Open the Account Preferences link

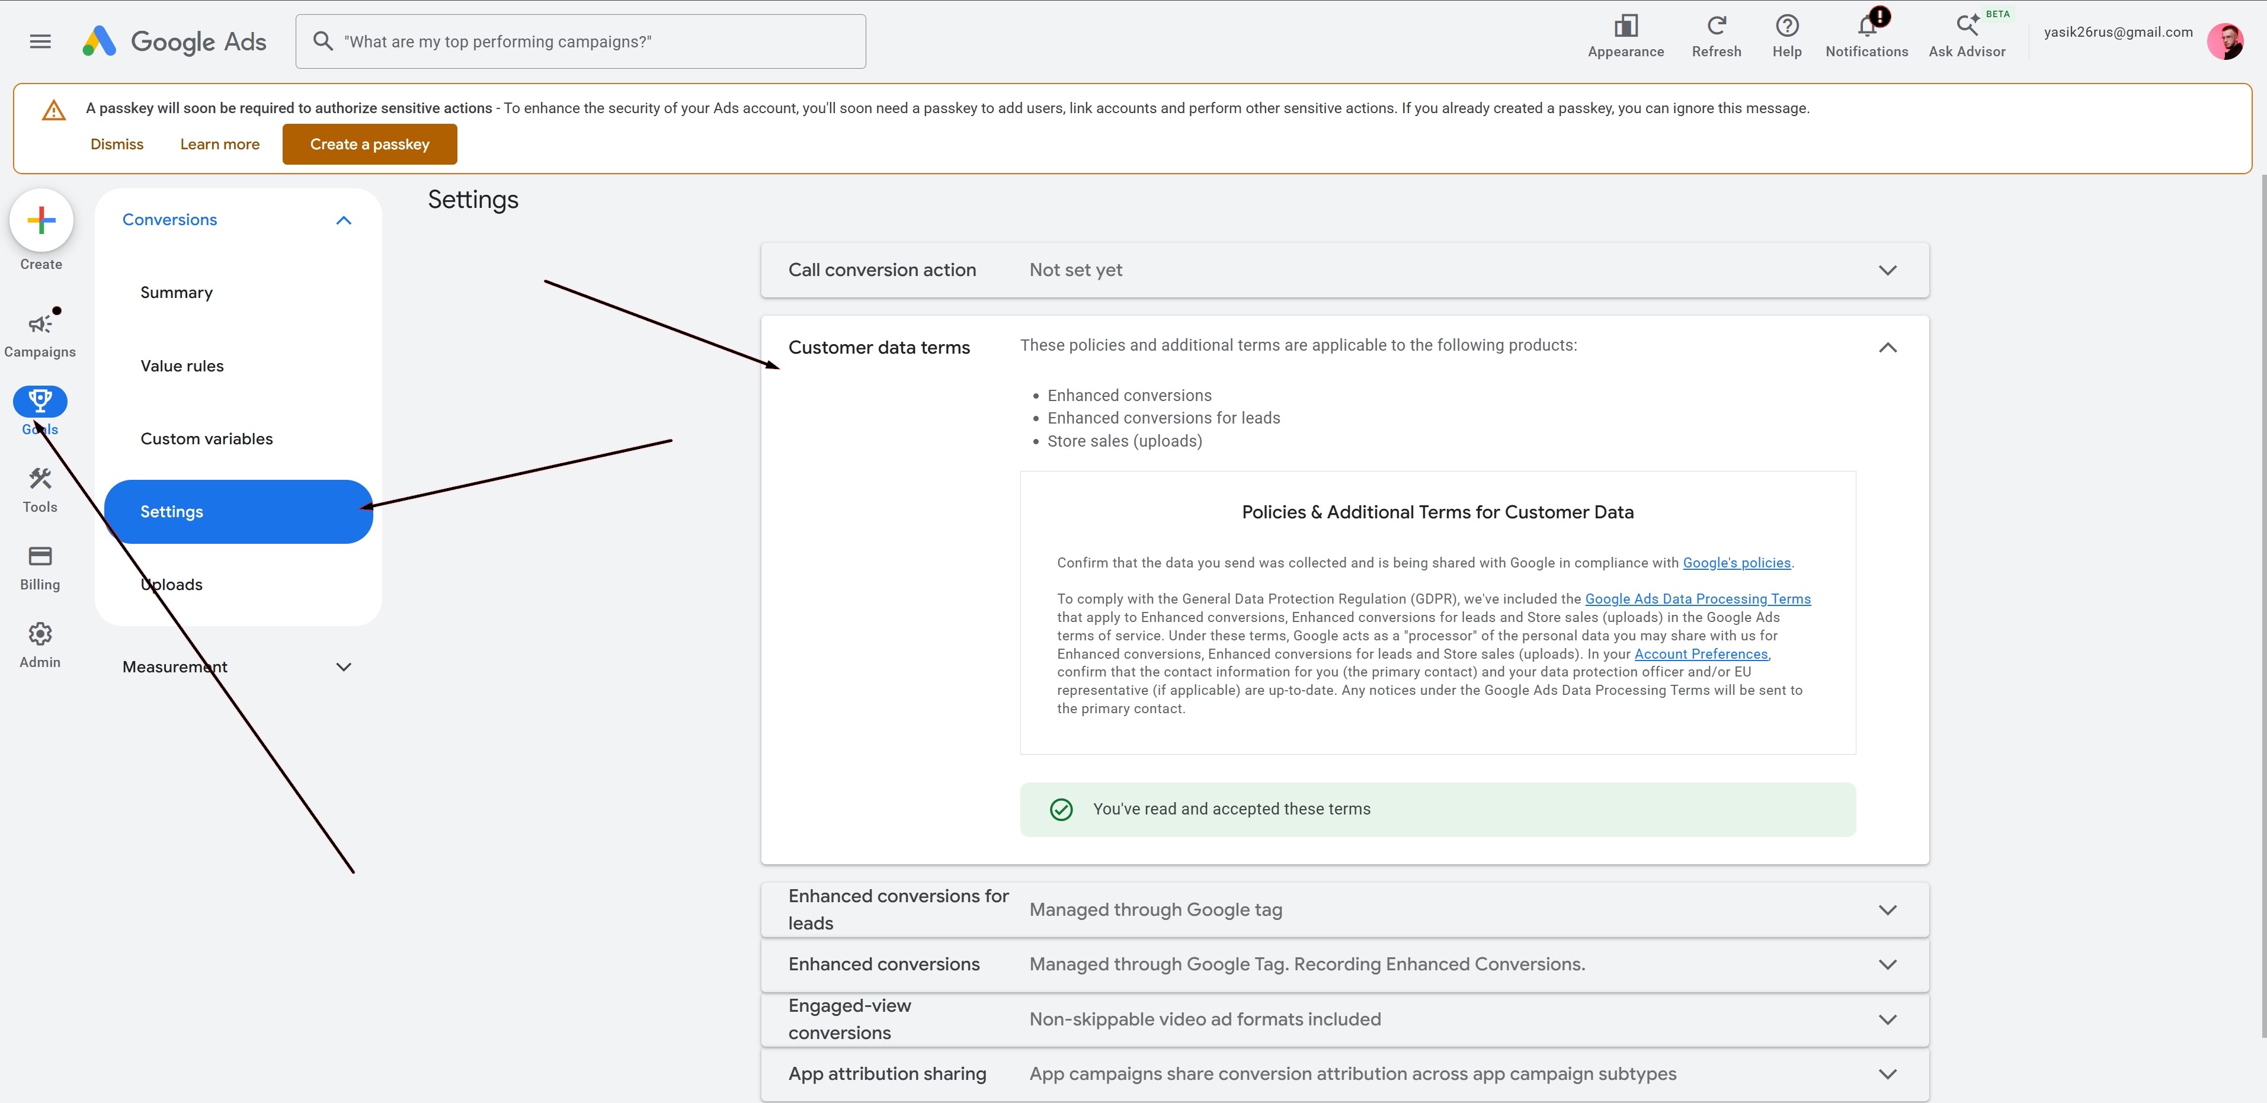pos(1701,655)
